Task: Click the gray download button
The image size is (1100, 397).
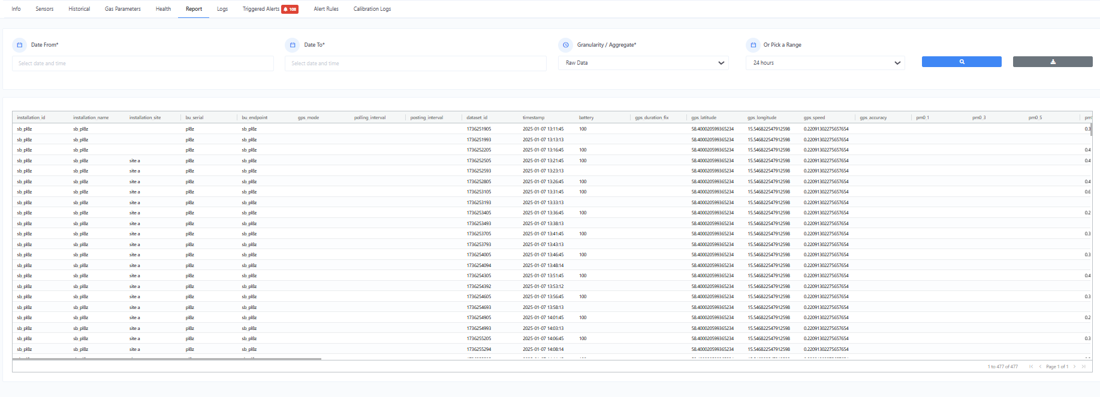Action: [x=1053, y=62]
